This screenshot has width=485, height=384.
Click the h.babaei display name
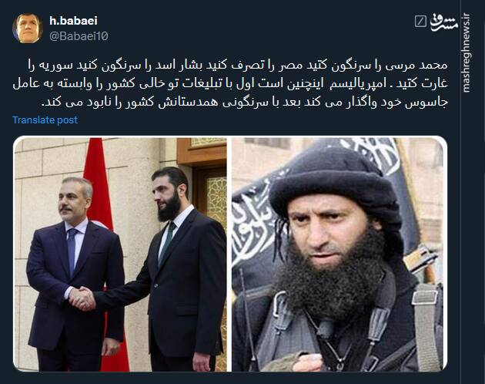[x=73, y=21]
